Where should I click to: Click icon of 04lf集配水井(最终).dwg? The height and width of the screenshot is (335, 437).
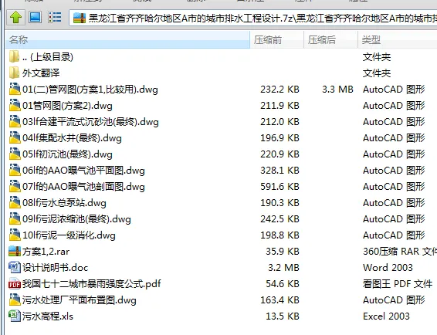coord(15,137)
